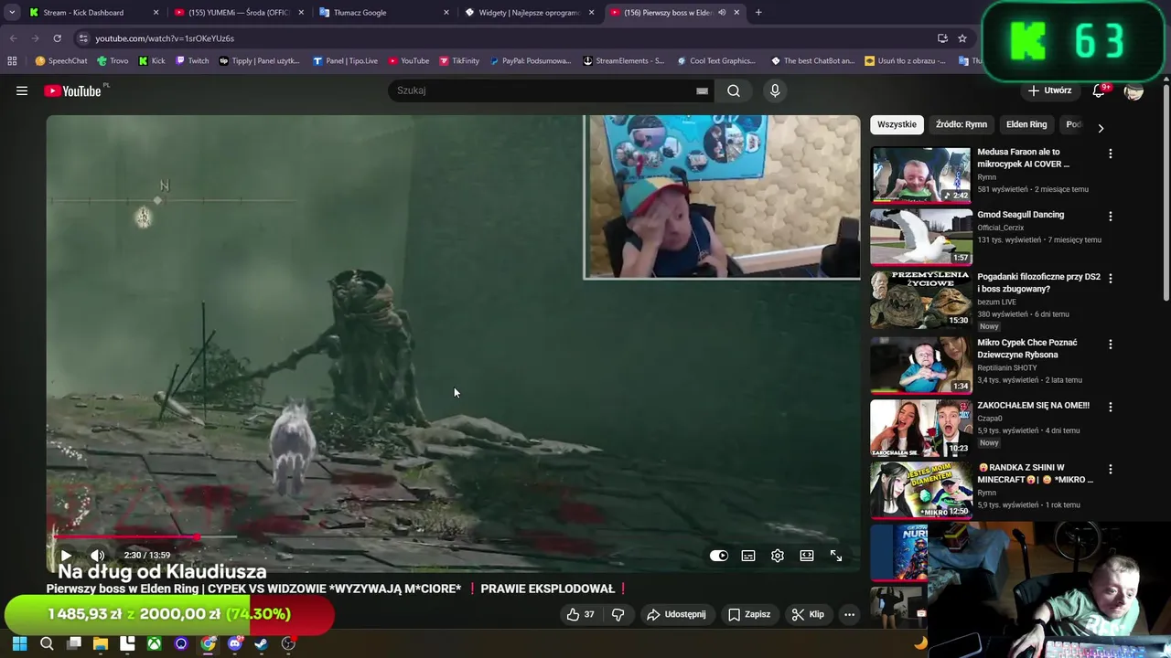1171x658 pixels.
Task: Create a clip with Klip button
Action: (x=808, y=614)
